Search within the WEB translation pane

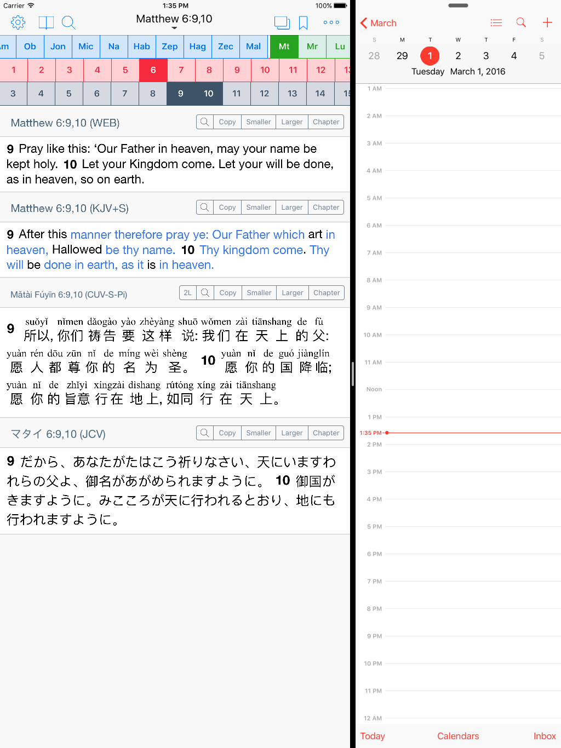coord(204,122)
